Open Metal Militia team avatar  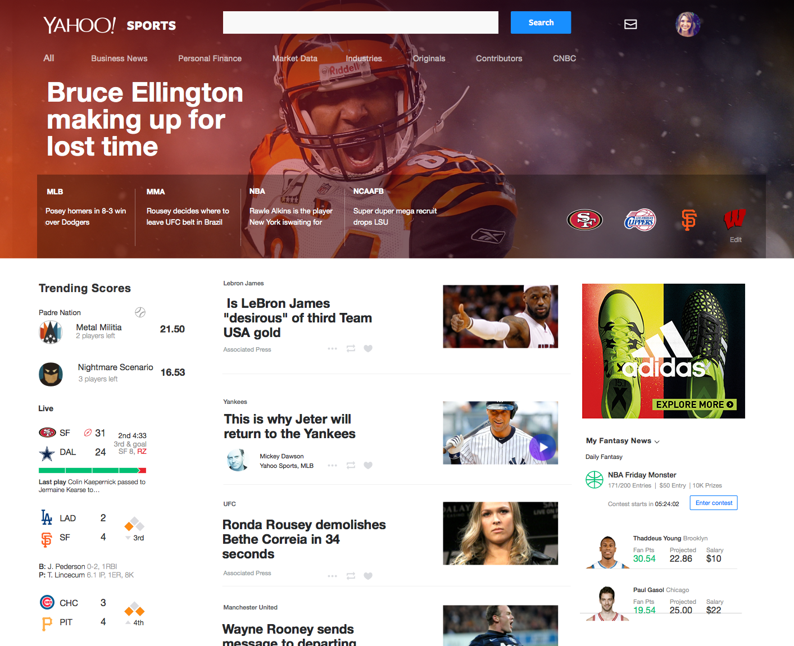pyautogui.click(x=51, y=332)
